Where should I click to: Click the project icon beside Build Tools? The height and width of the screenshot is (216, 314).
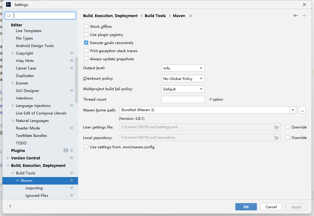click(x=71, y=173)
